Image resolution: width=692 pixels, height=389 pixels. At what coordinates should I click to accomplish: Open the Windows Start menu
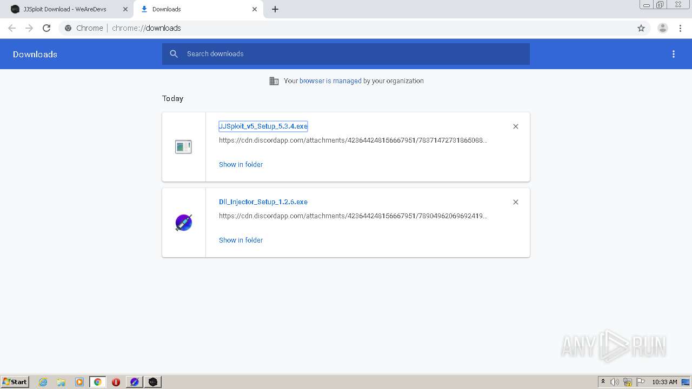(15, 382)
